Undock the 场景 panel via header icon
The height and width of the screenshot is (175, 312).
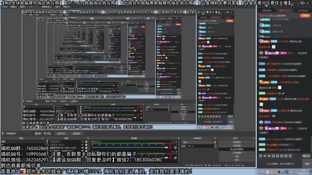(x=43, y=138)
